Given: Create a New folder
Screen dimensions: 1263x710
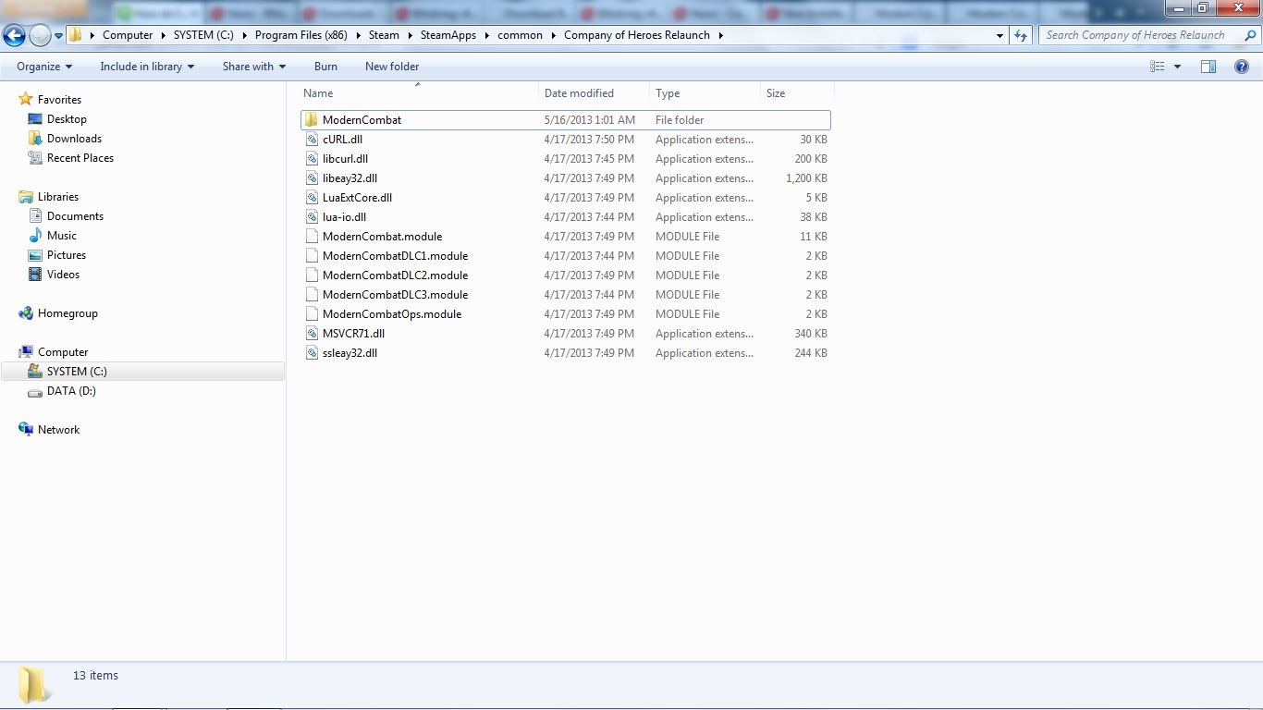Looking at the screenshot, I should point(392,67).
